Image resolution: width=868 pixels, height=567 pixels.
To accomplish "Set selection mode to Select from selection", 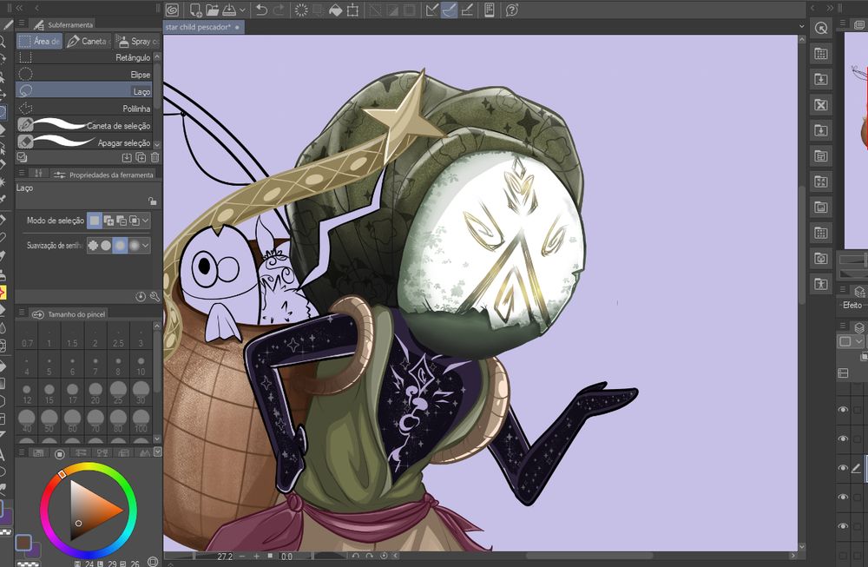I will point(135,221).
